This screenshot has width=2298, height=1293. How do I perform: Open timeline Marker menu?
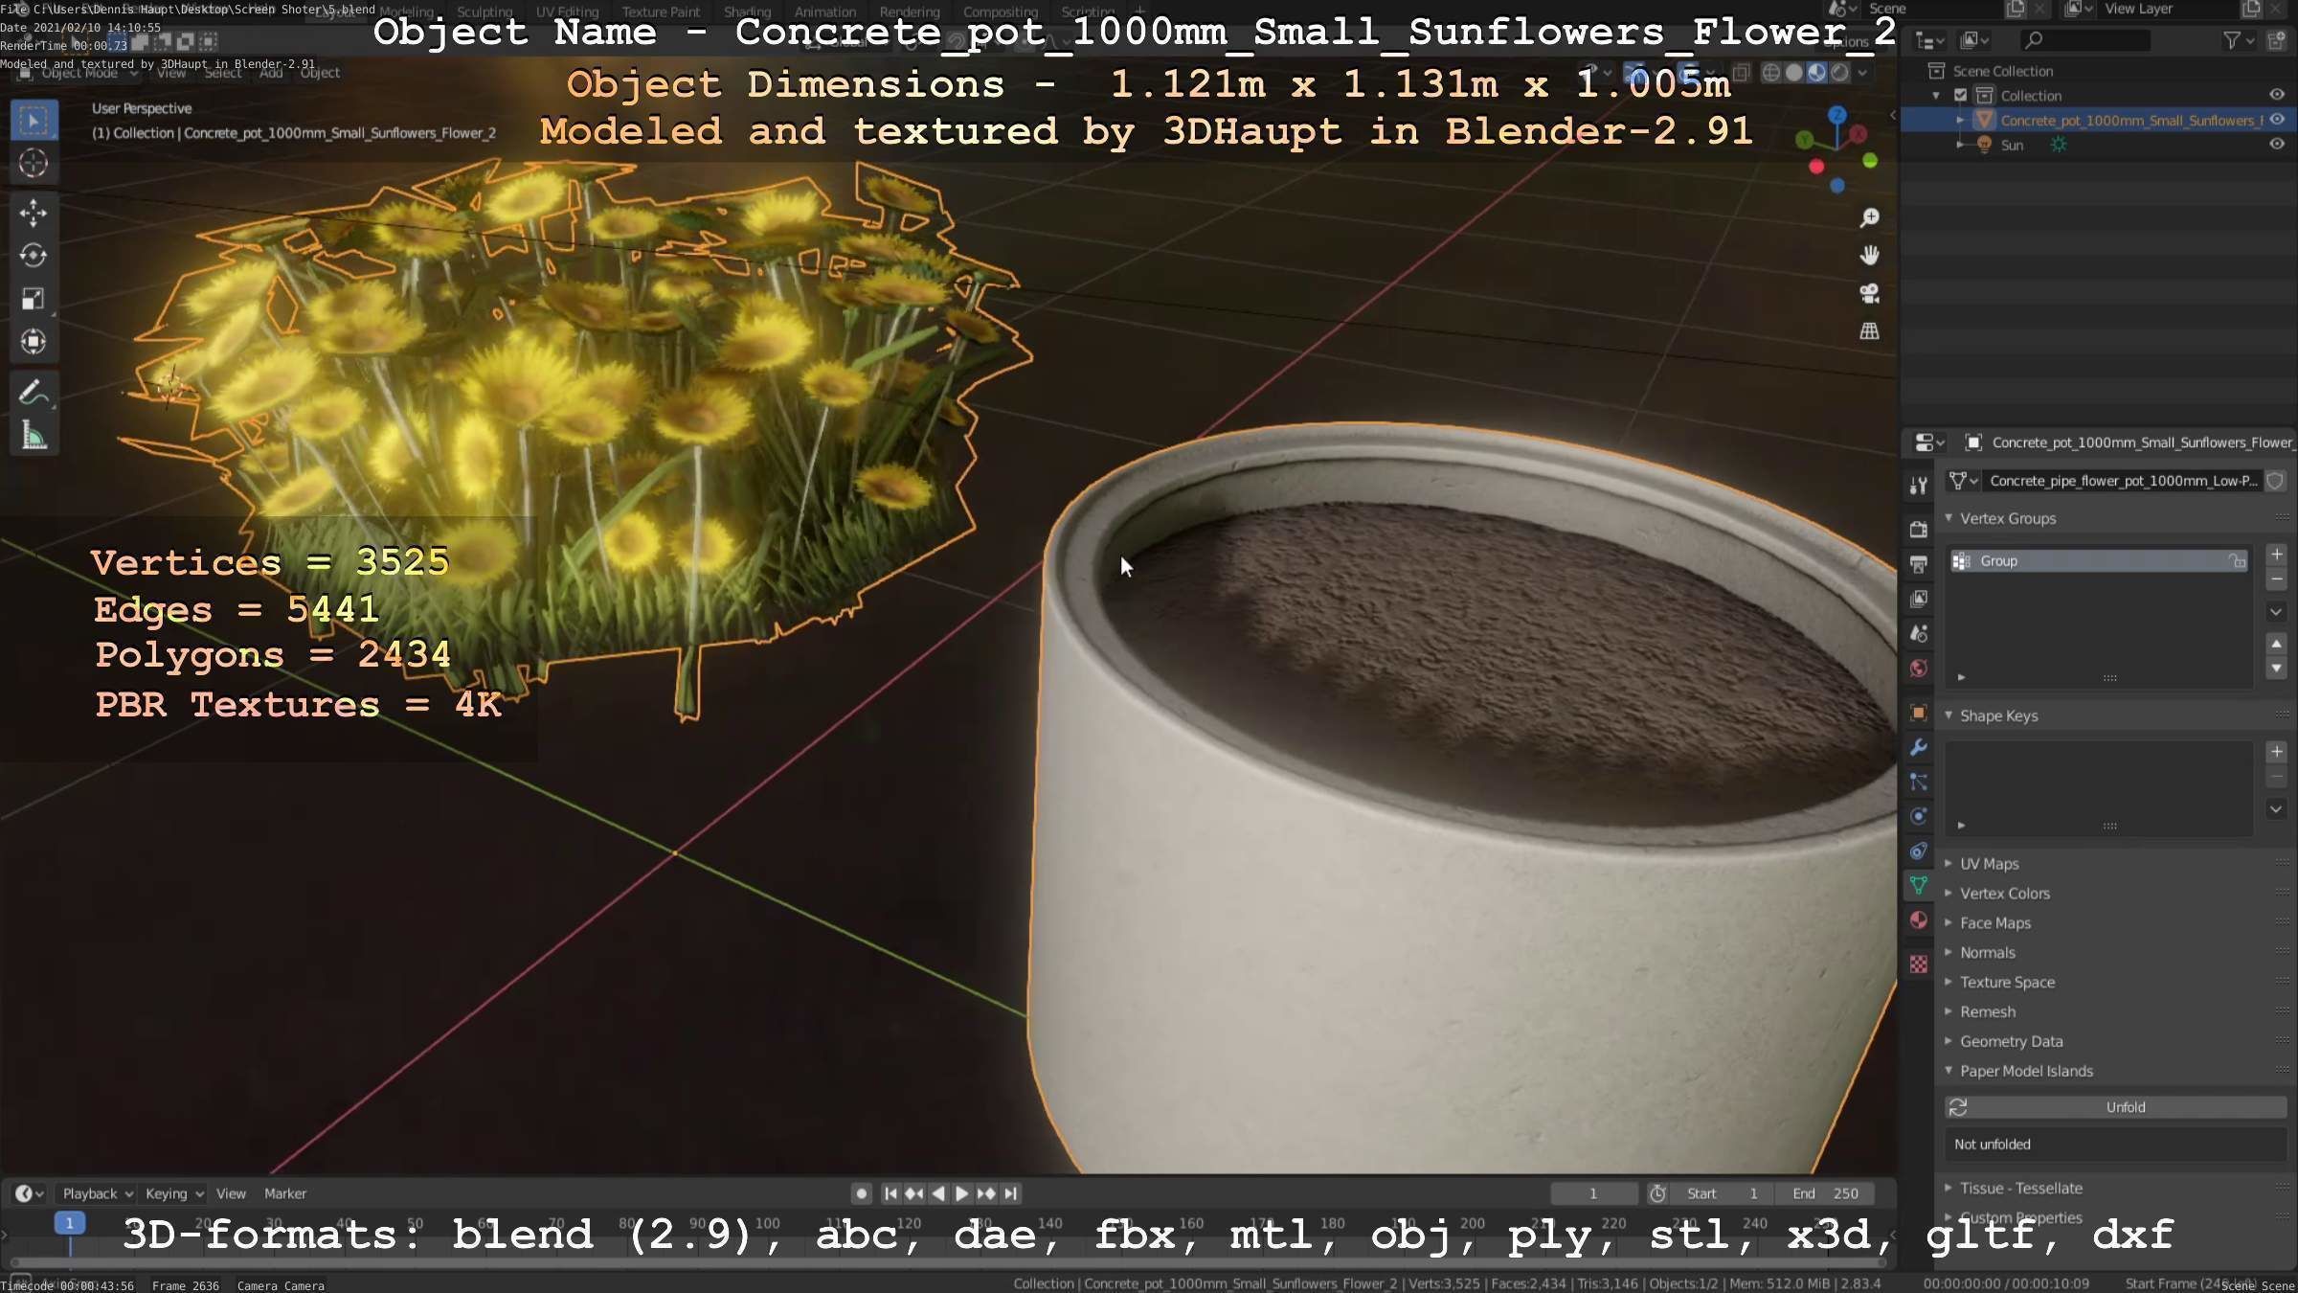click(x=285, y=1193)
